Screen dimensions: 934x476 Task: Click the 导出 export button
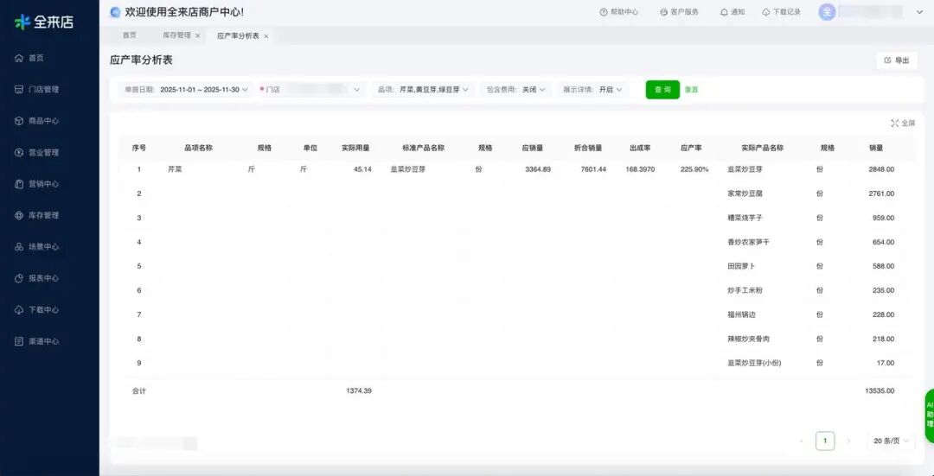point(897,60)
